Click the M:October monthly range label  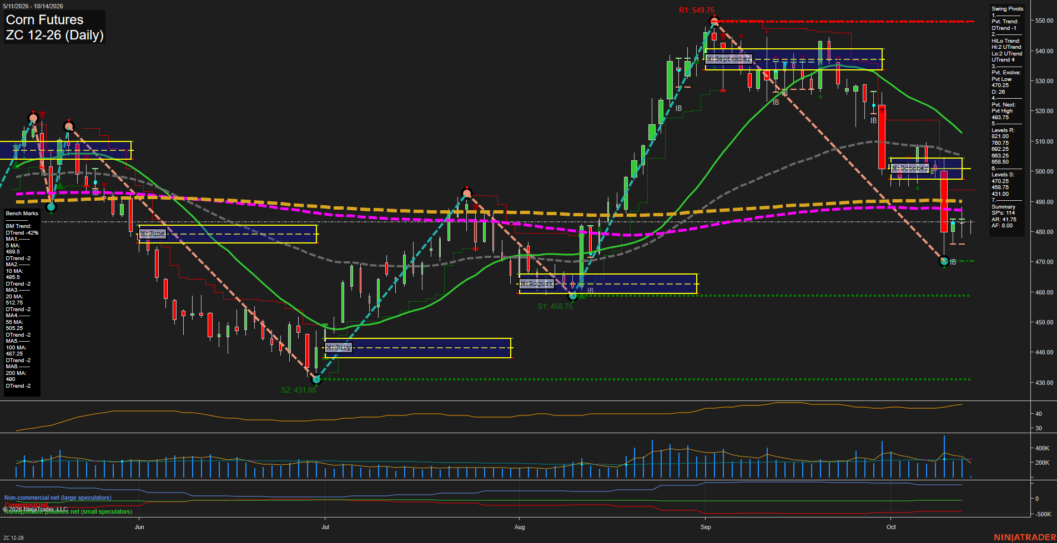click(x=910, y=168)
